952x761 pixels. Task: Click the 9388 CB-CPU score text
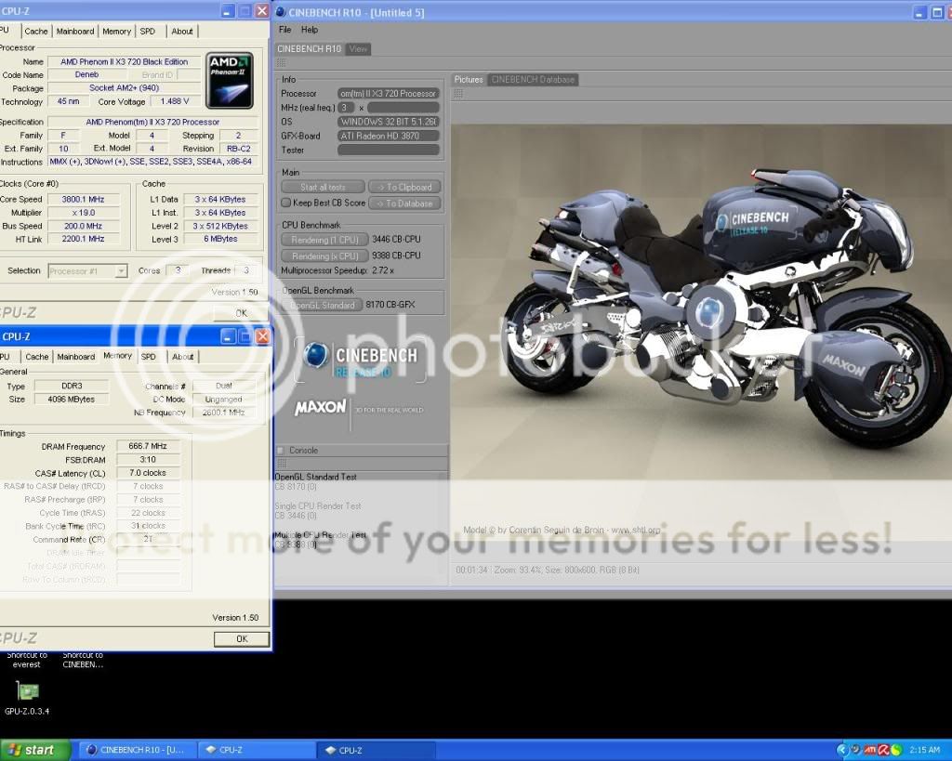coord(396,256)
